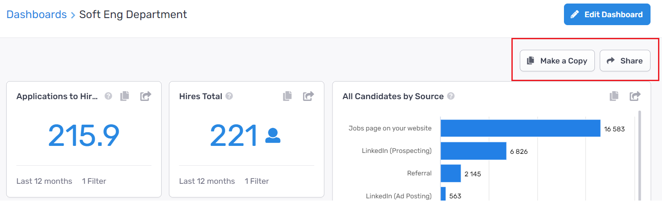Image resolution: width=662 pixels, height=212 pixels.
Task: Click the LinkedIn (Prospecting) bar
Action: click(x=473, y=151)
